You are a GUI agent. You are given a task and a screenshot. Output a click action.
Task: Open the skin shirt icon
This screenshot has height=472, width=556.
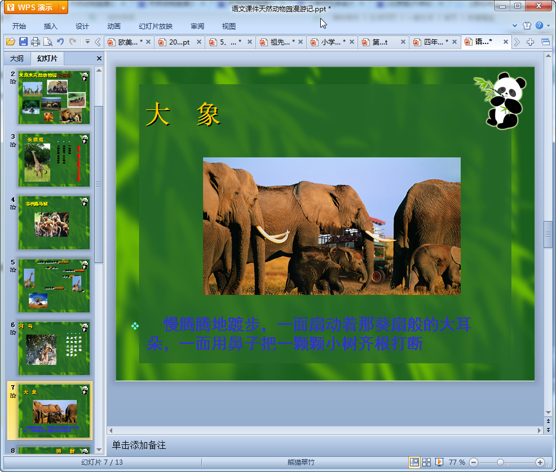click(527, 25)
